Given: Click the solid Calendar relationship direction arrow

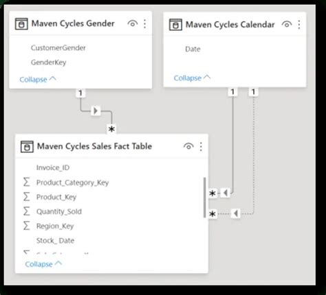Looking at the screenshot, I should coord(226,193).
